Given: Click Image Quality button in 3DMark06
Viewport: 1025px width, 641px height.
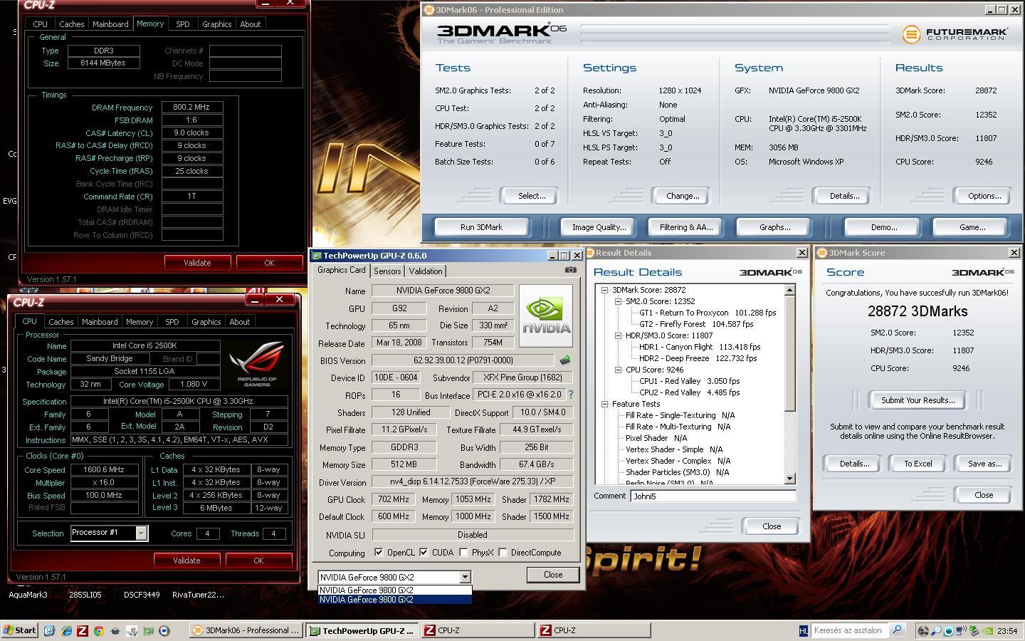Looking at the screenshot, I should pyautogui.click(x=599, y=227).
